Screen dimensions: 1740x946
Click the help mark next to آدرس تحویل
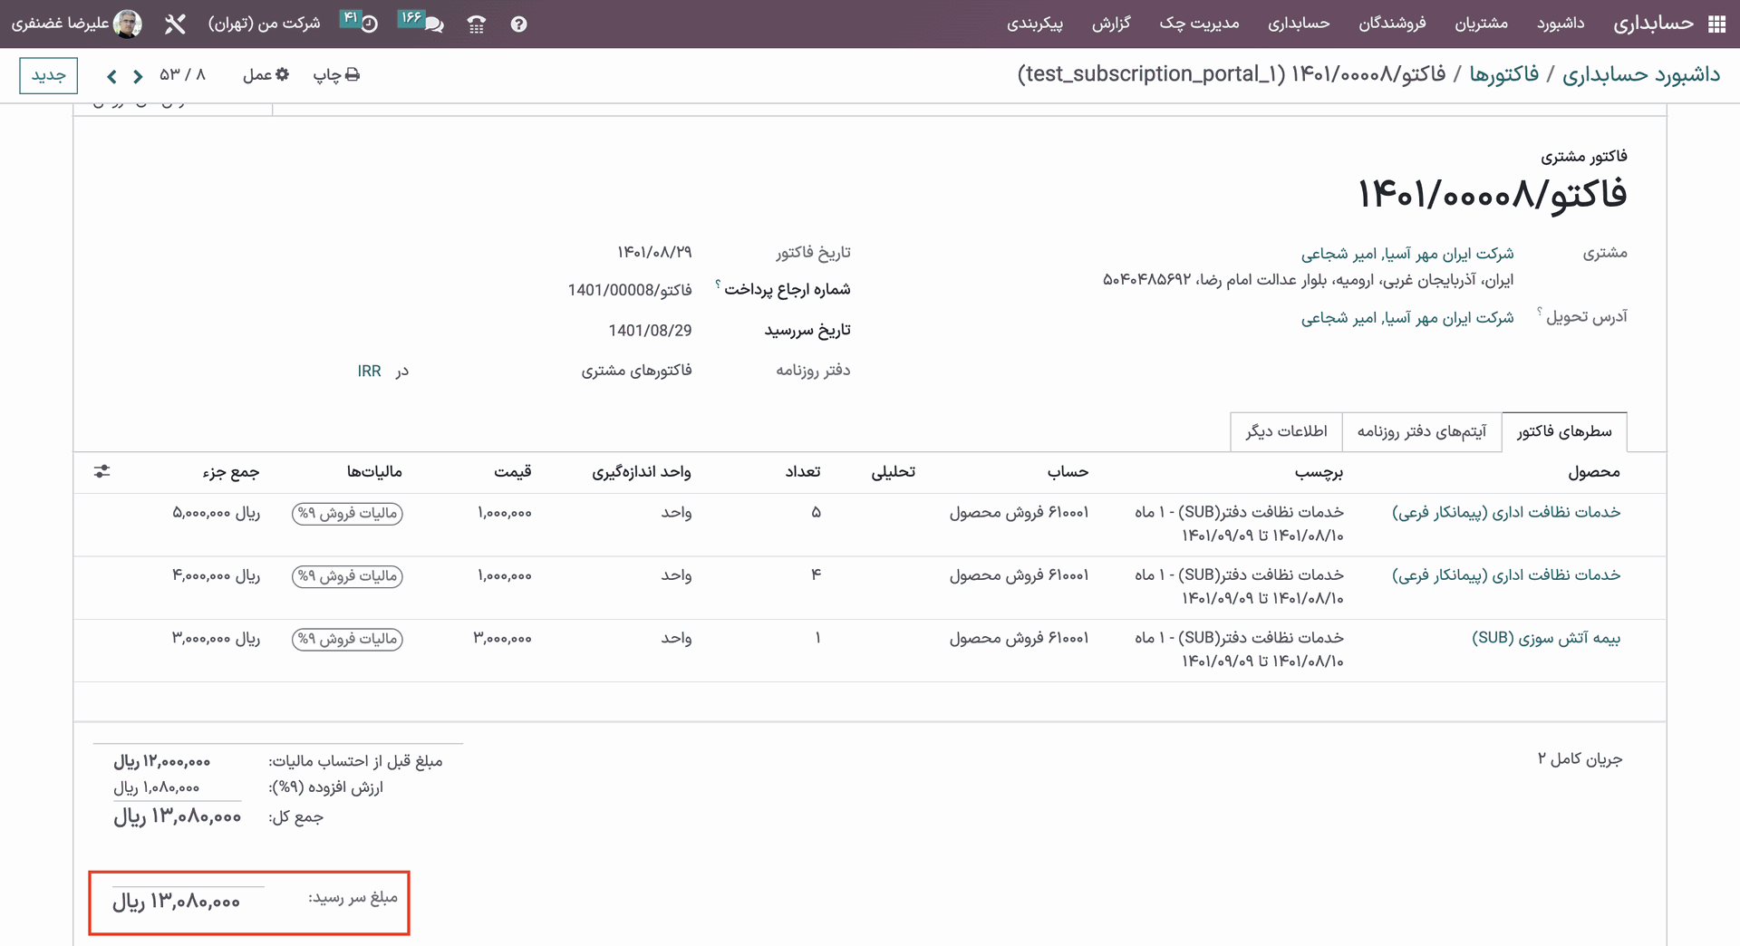point(1539,312)
